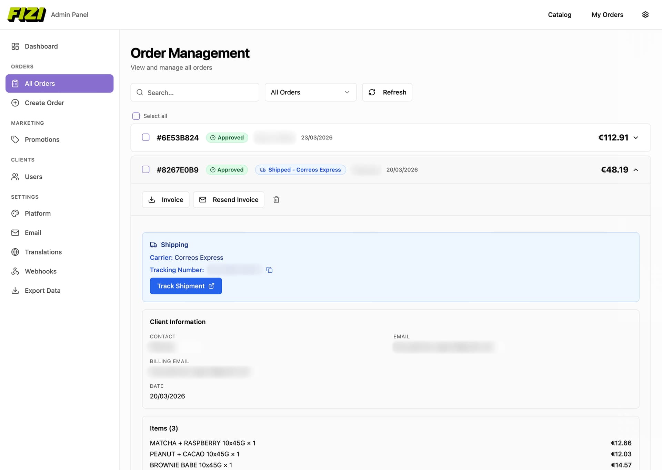Copy the tracking number with the copy icon
Viewport: 662px width, 470px height.
pos(269,270)
